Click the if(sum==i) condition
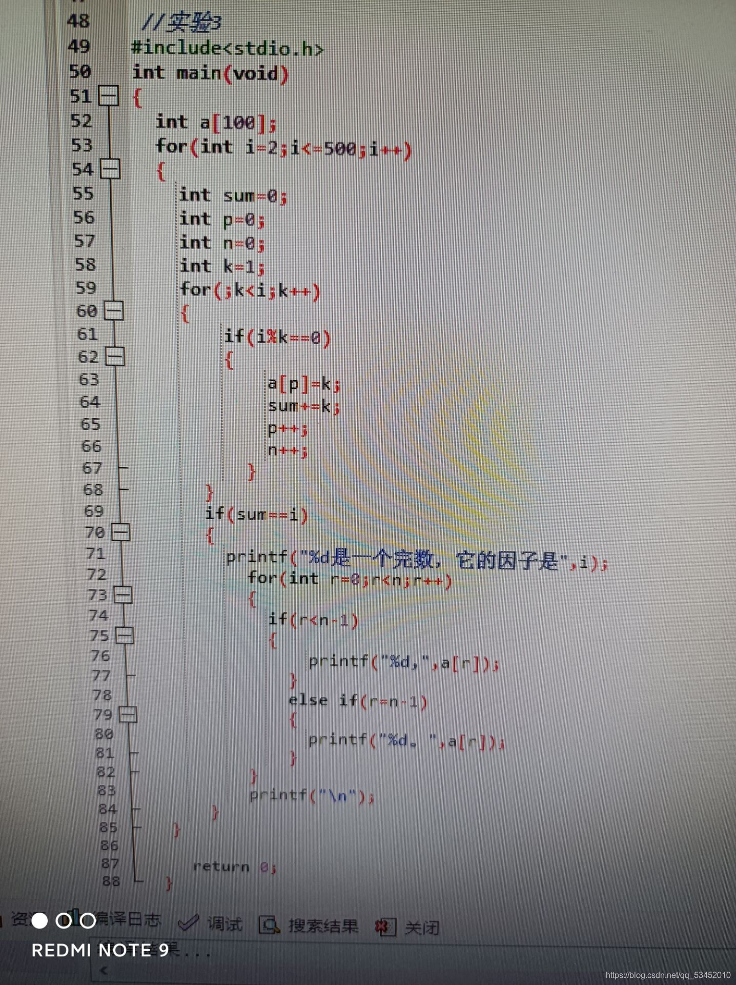Image resolution: width=736 pixels, height=985 pixels. [x=257, y=514]
